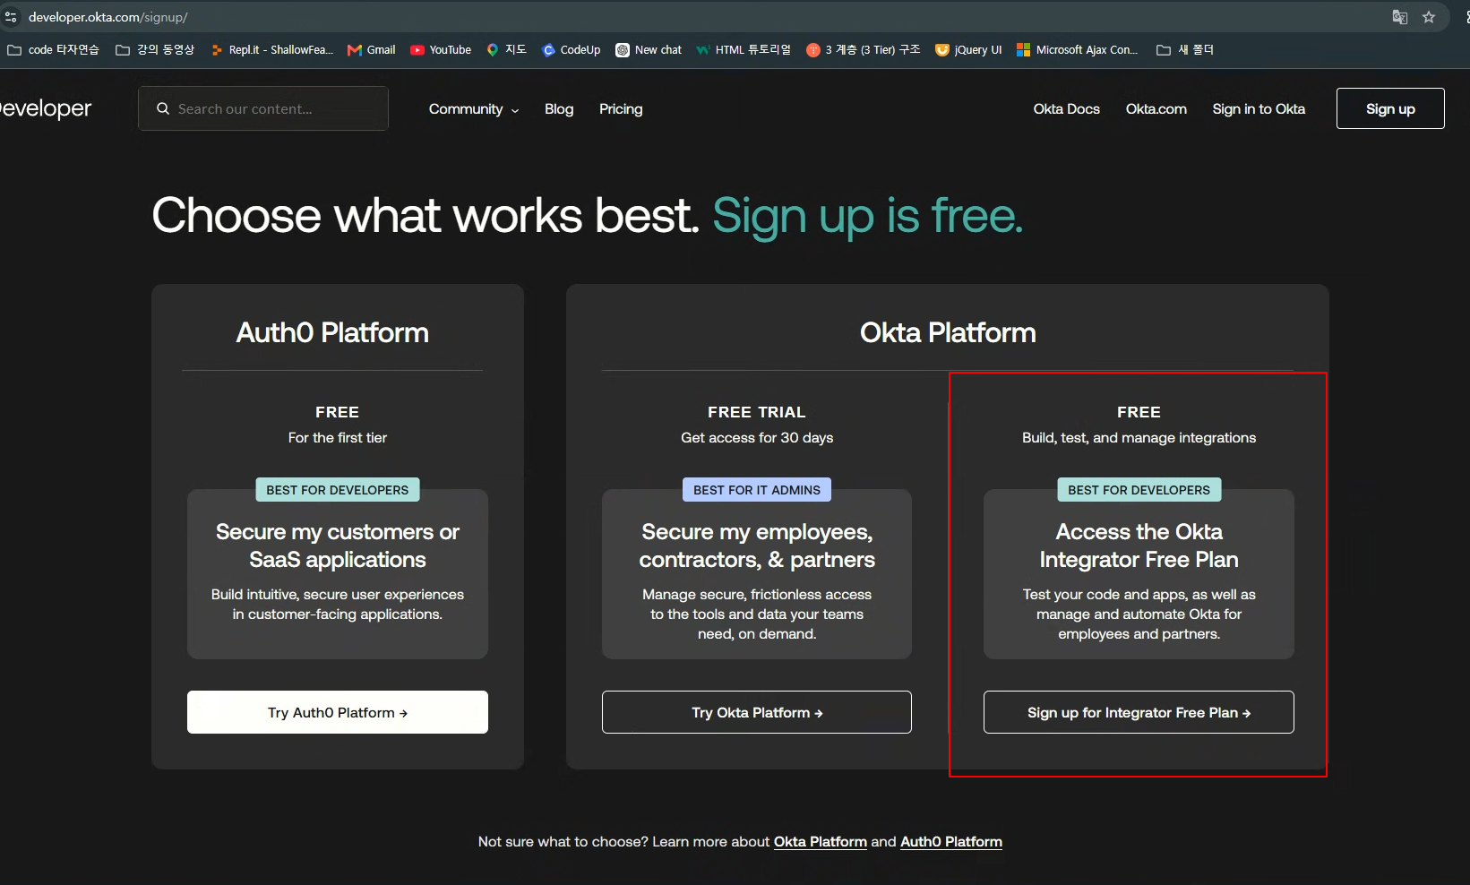This screenshot has height=885, width=1470.
Task: Click the translate page icon
Action: click(1399, 17)
